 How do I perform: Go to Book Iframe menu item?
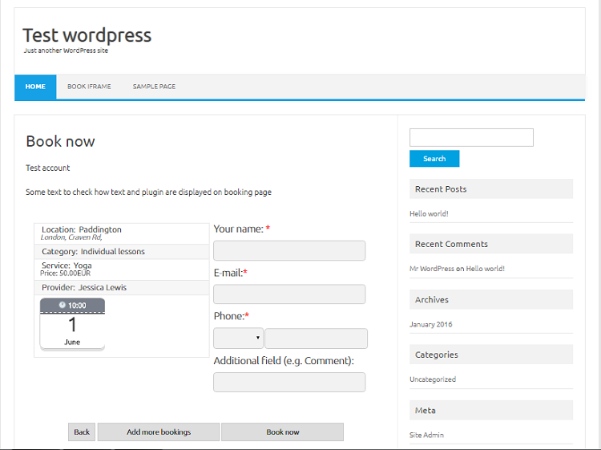coord(89,87)
